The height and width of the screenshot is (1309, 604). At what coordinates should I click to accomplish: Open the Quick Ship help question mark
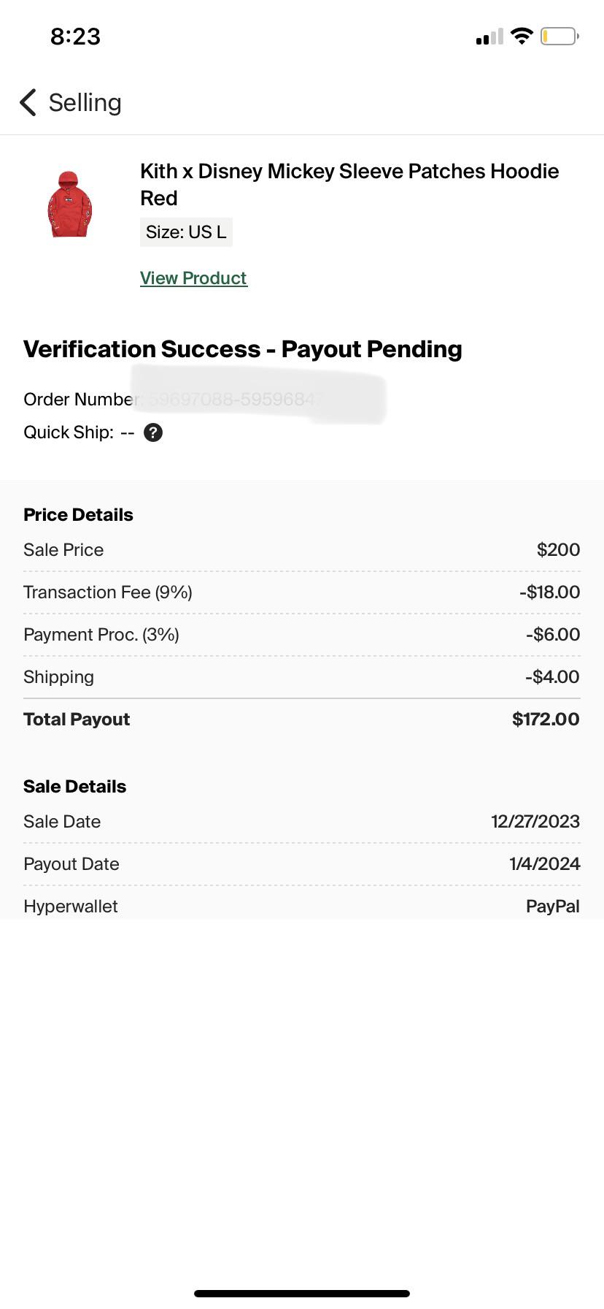click(153, 432)
